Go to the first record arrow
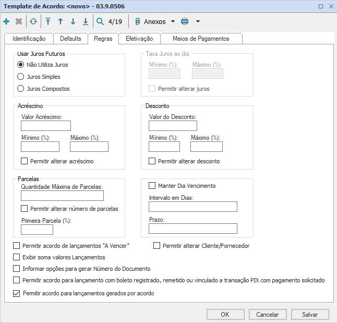The image size is (337, 323). click(x=48, y=22)
